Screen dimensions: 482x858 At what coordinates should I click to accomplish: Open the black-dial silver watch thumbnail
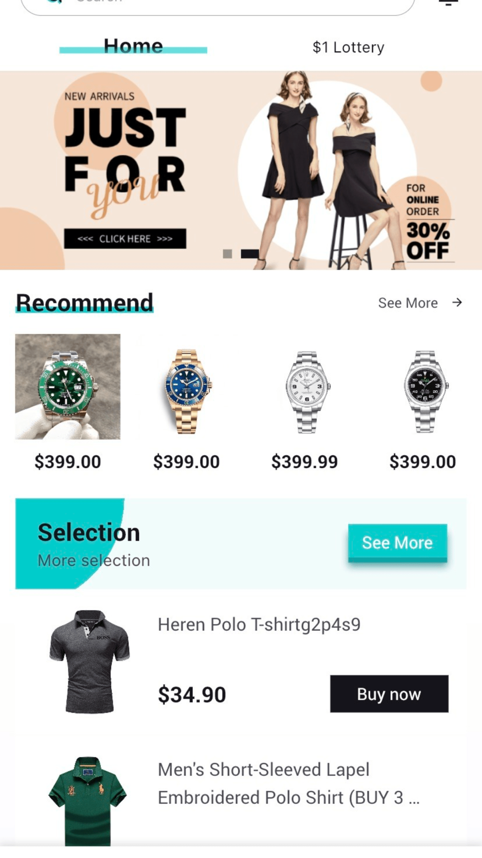(424, 391)
